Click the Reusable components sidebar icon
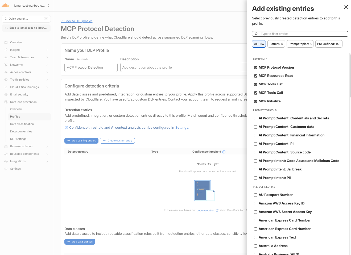The image size is (351, 255). [6, 154]
